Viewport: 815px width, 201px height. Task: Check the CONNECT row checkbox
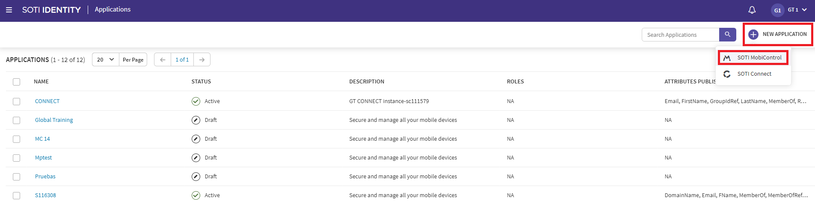point(17,101)
